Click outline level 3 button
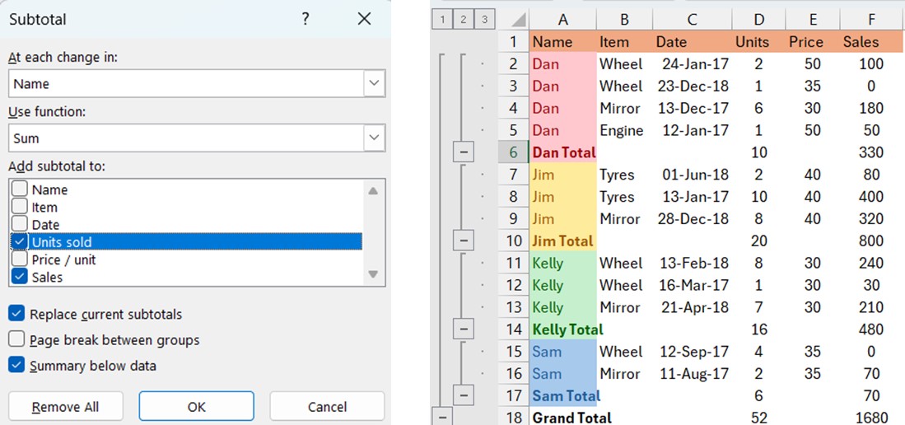This screenshot has width=905, height=425. (486, 18)
